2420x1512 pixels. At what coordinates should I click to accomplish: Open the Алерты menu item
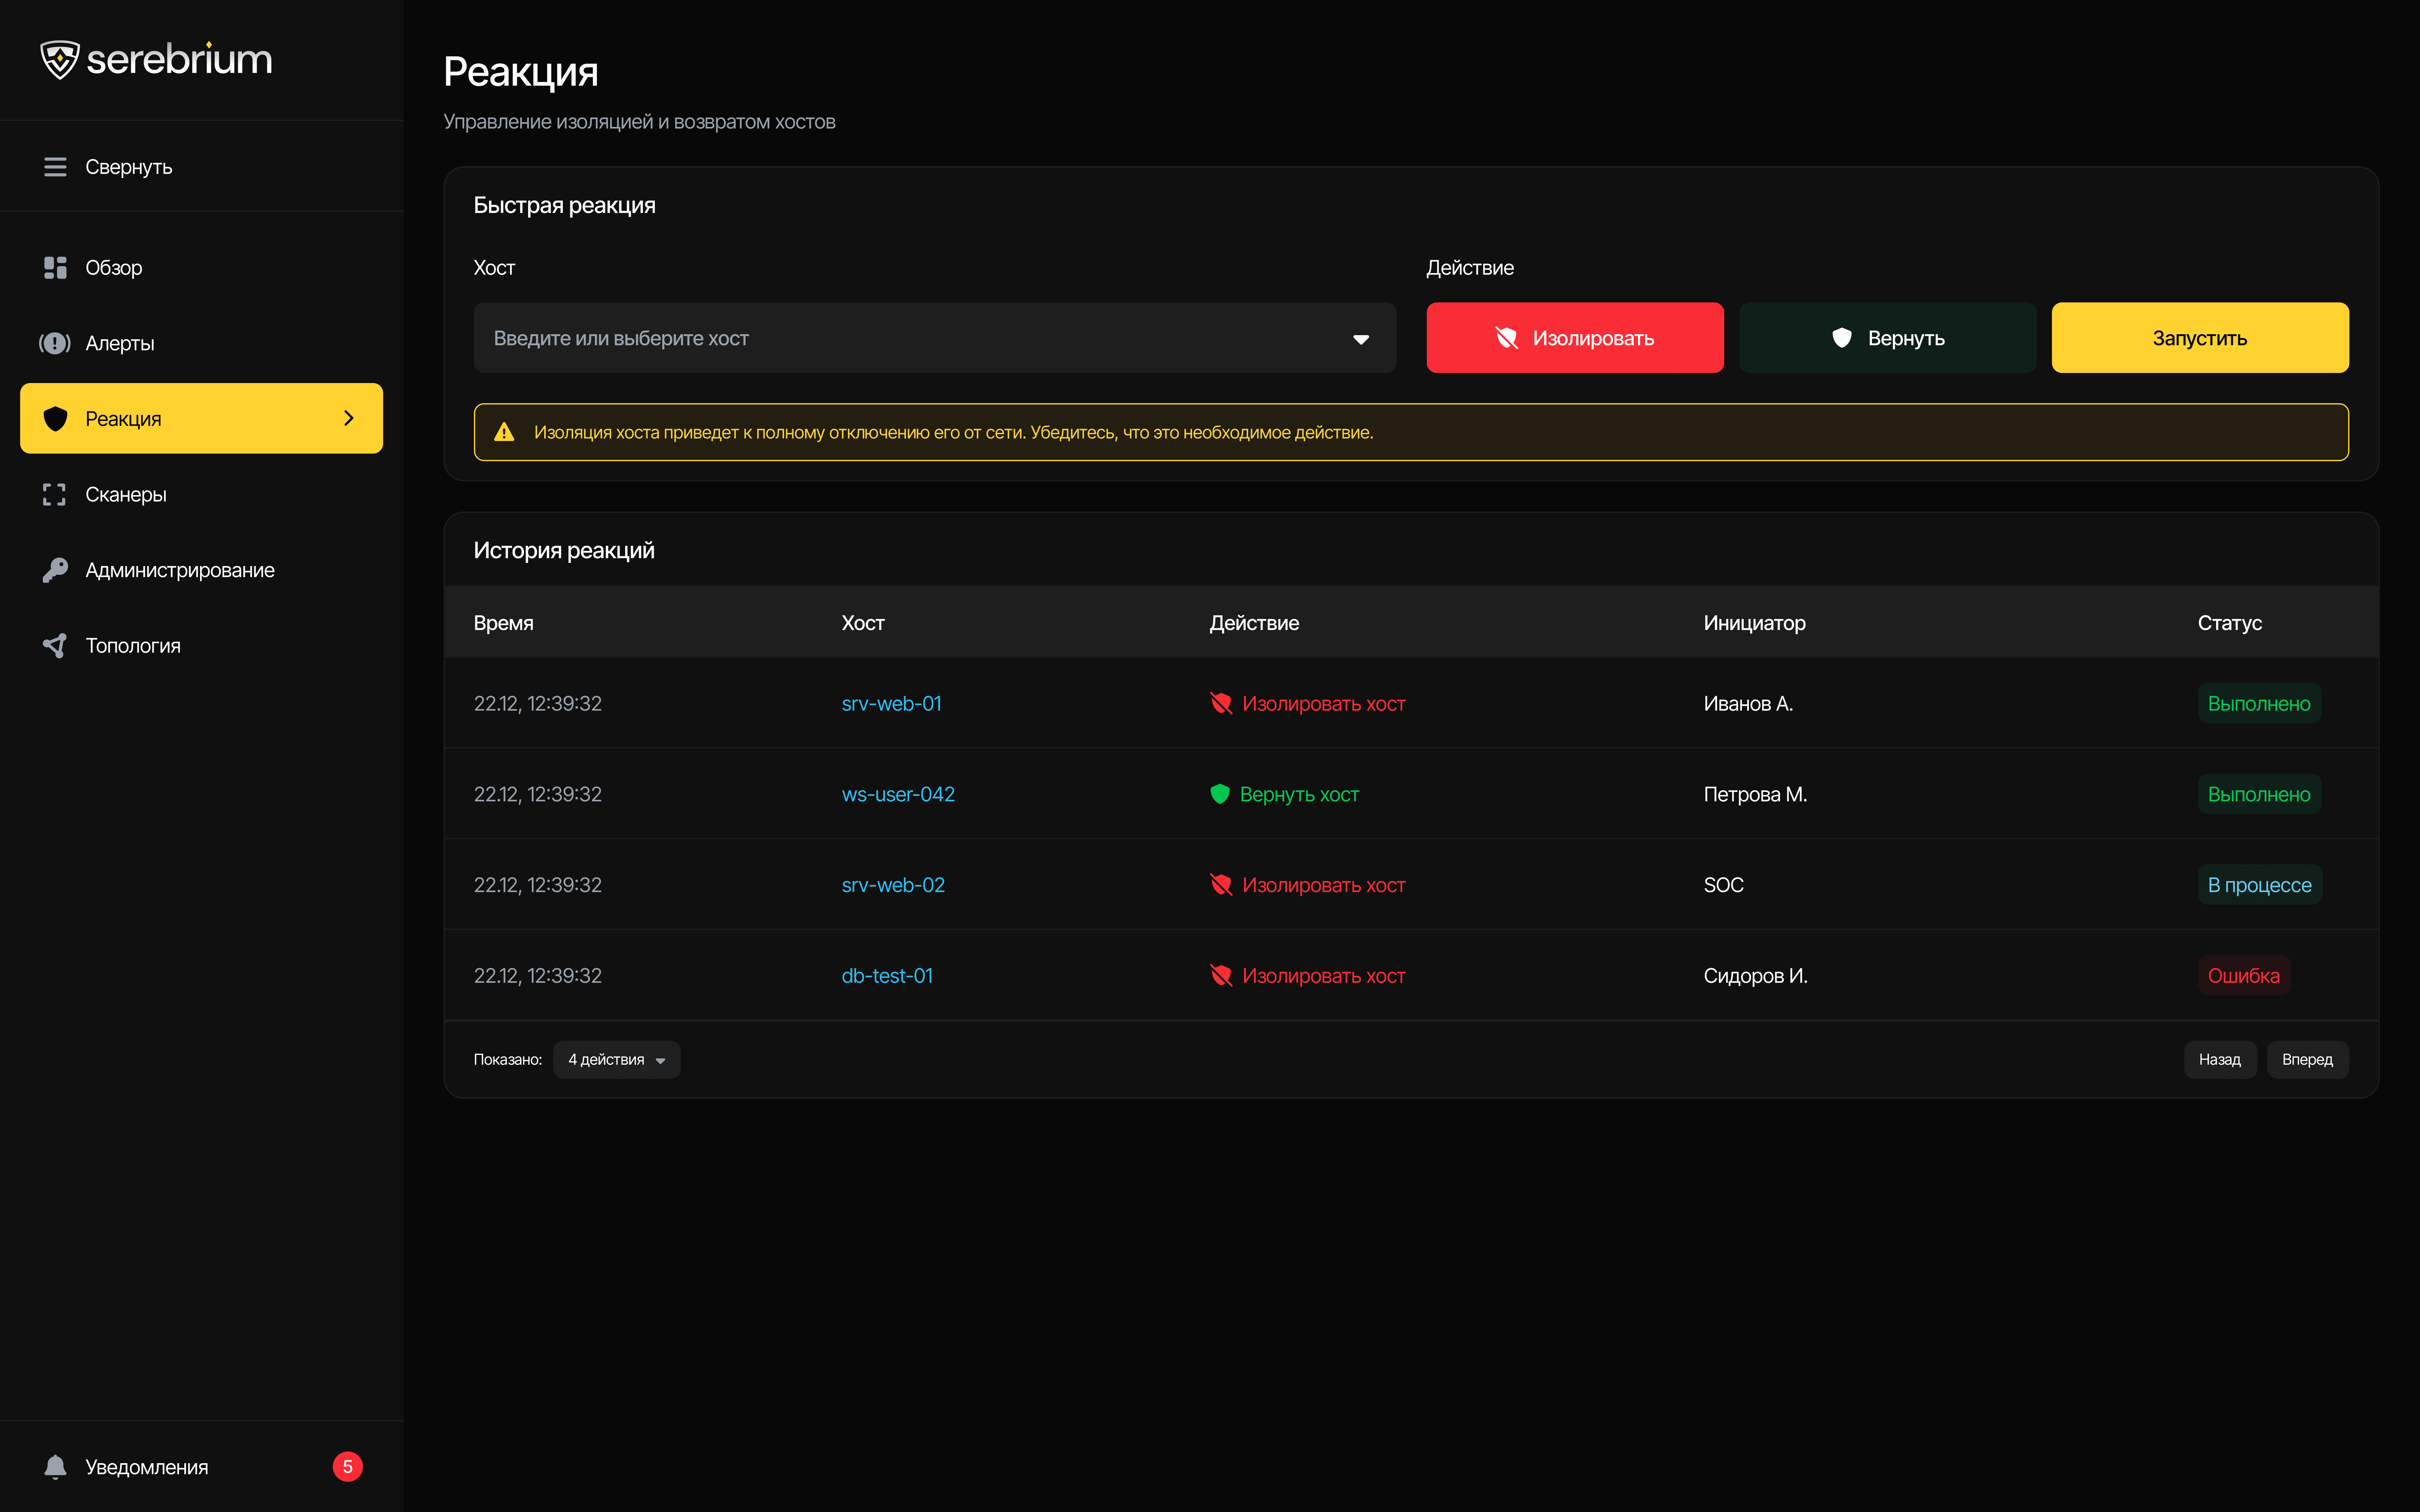[x=120, y=343]
